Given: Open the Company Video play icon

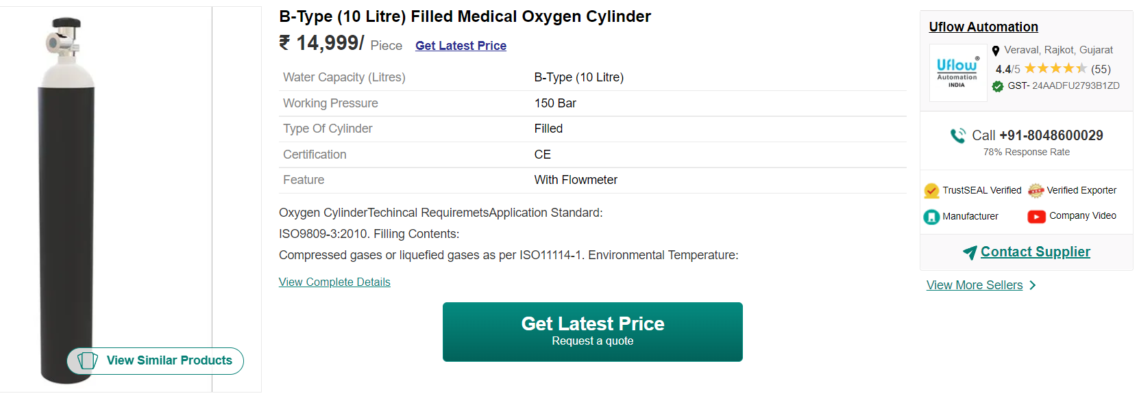Looking at the screenshot, I should point(1036,217).
